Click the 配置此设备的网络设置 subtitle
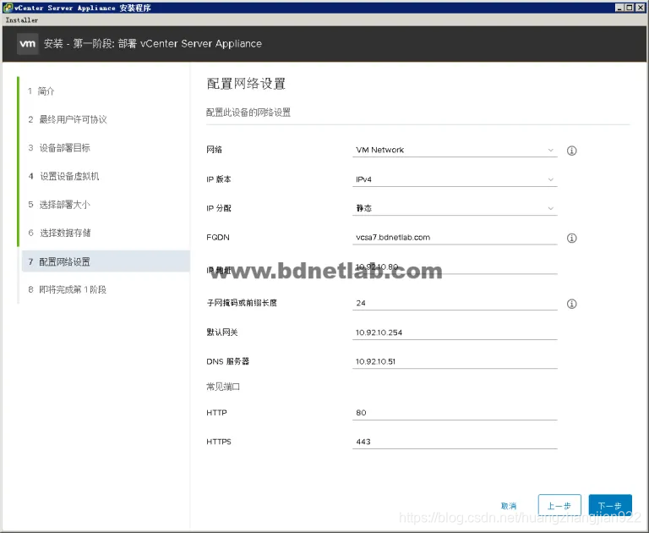Viewport: 649px width, 533px height. pos(248,113)
